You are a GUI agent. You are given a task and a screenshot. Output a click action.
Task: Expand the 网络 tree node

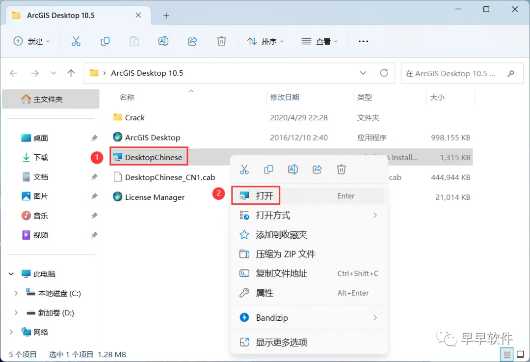(x=11, y=332)
